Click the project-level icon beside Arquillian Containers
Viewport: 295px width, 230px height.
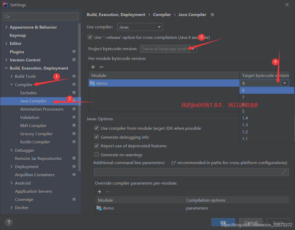(x=74, y=175)
